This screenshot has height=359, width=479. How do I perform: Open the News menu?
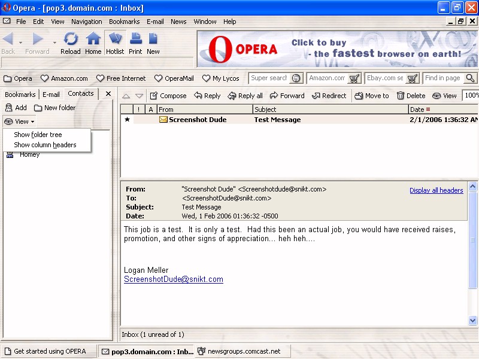[x=178, y=22]
